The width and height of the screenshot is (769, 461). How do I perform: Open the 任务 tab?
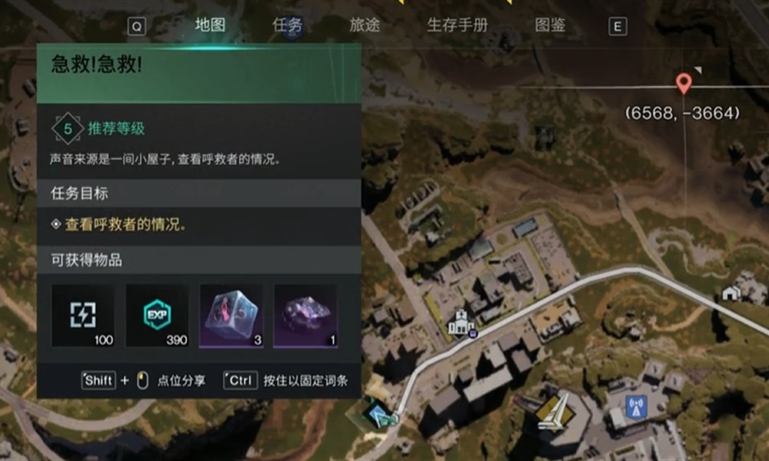tap(288, 25)
